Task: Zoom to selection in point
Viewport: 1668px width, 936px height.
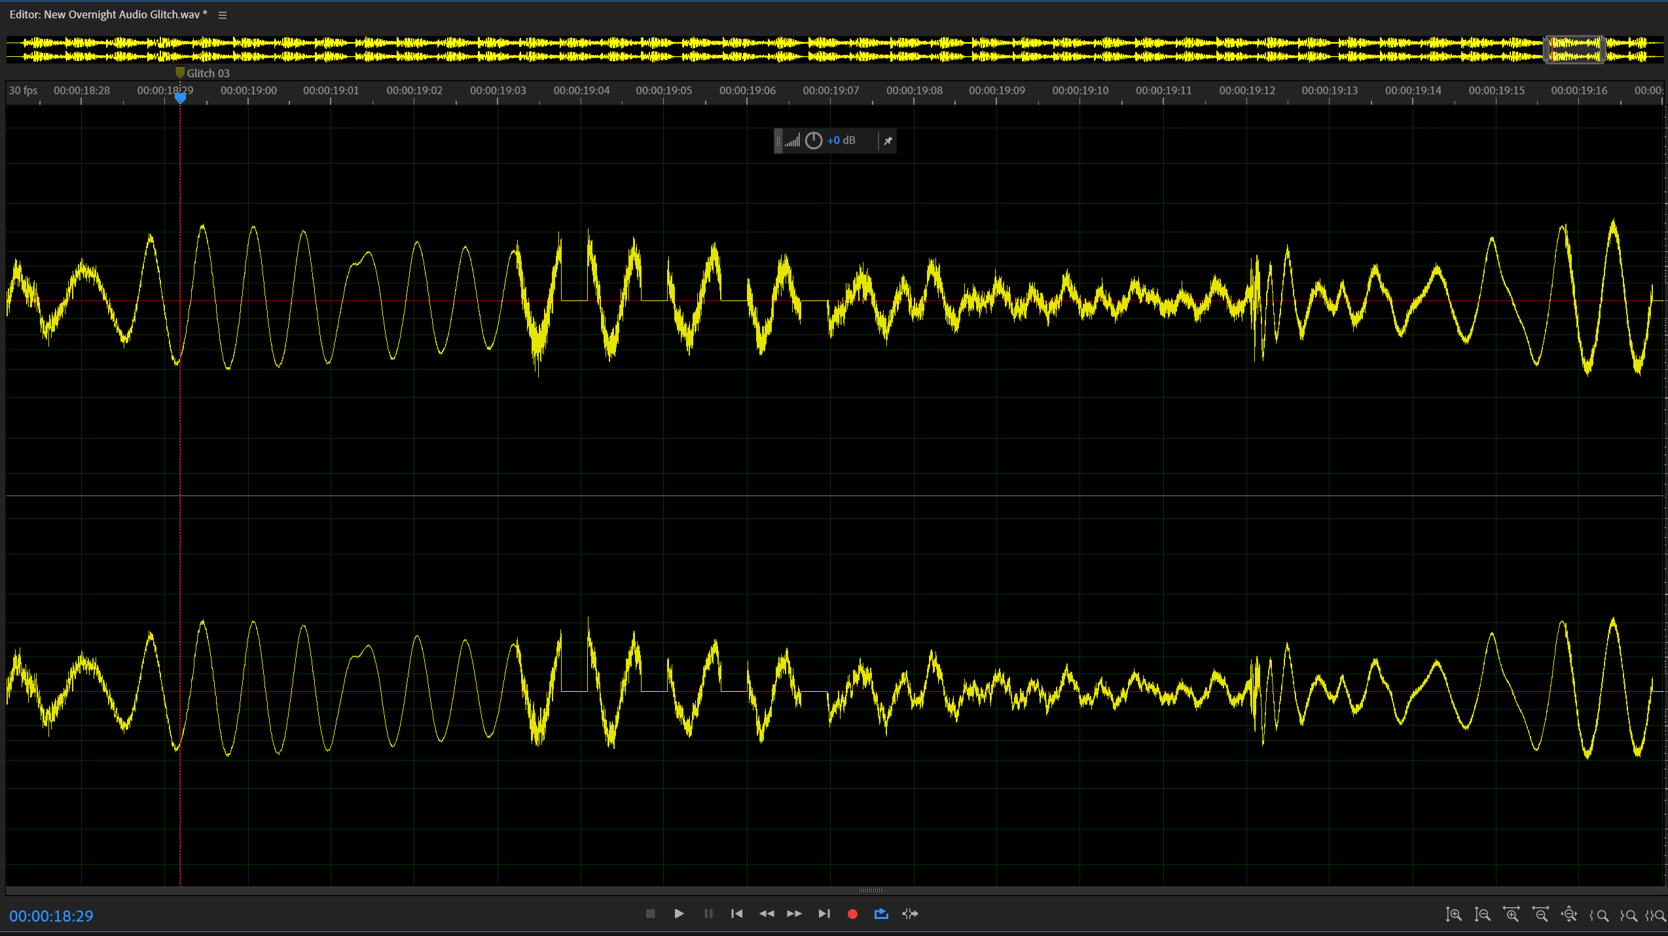Action: [1599, 915]
